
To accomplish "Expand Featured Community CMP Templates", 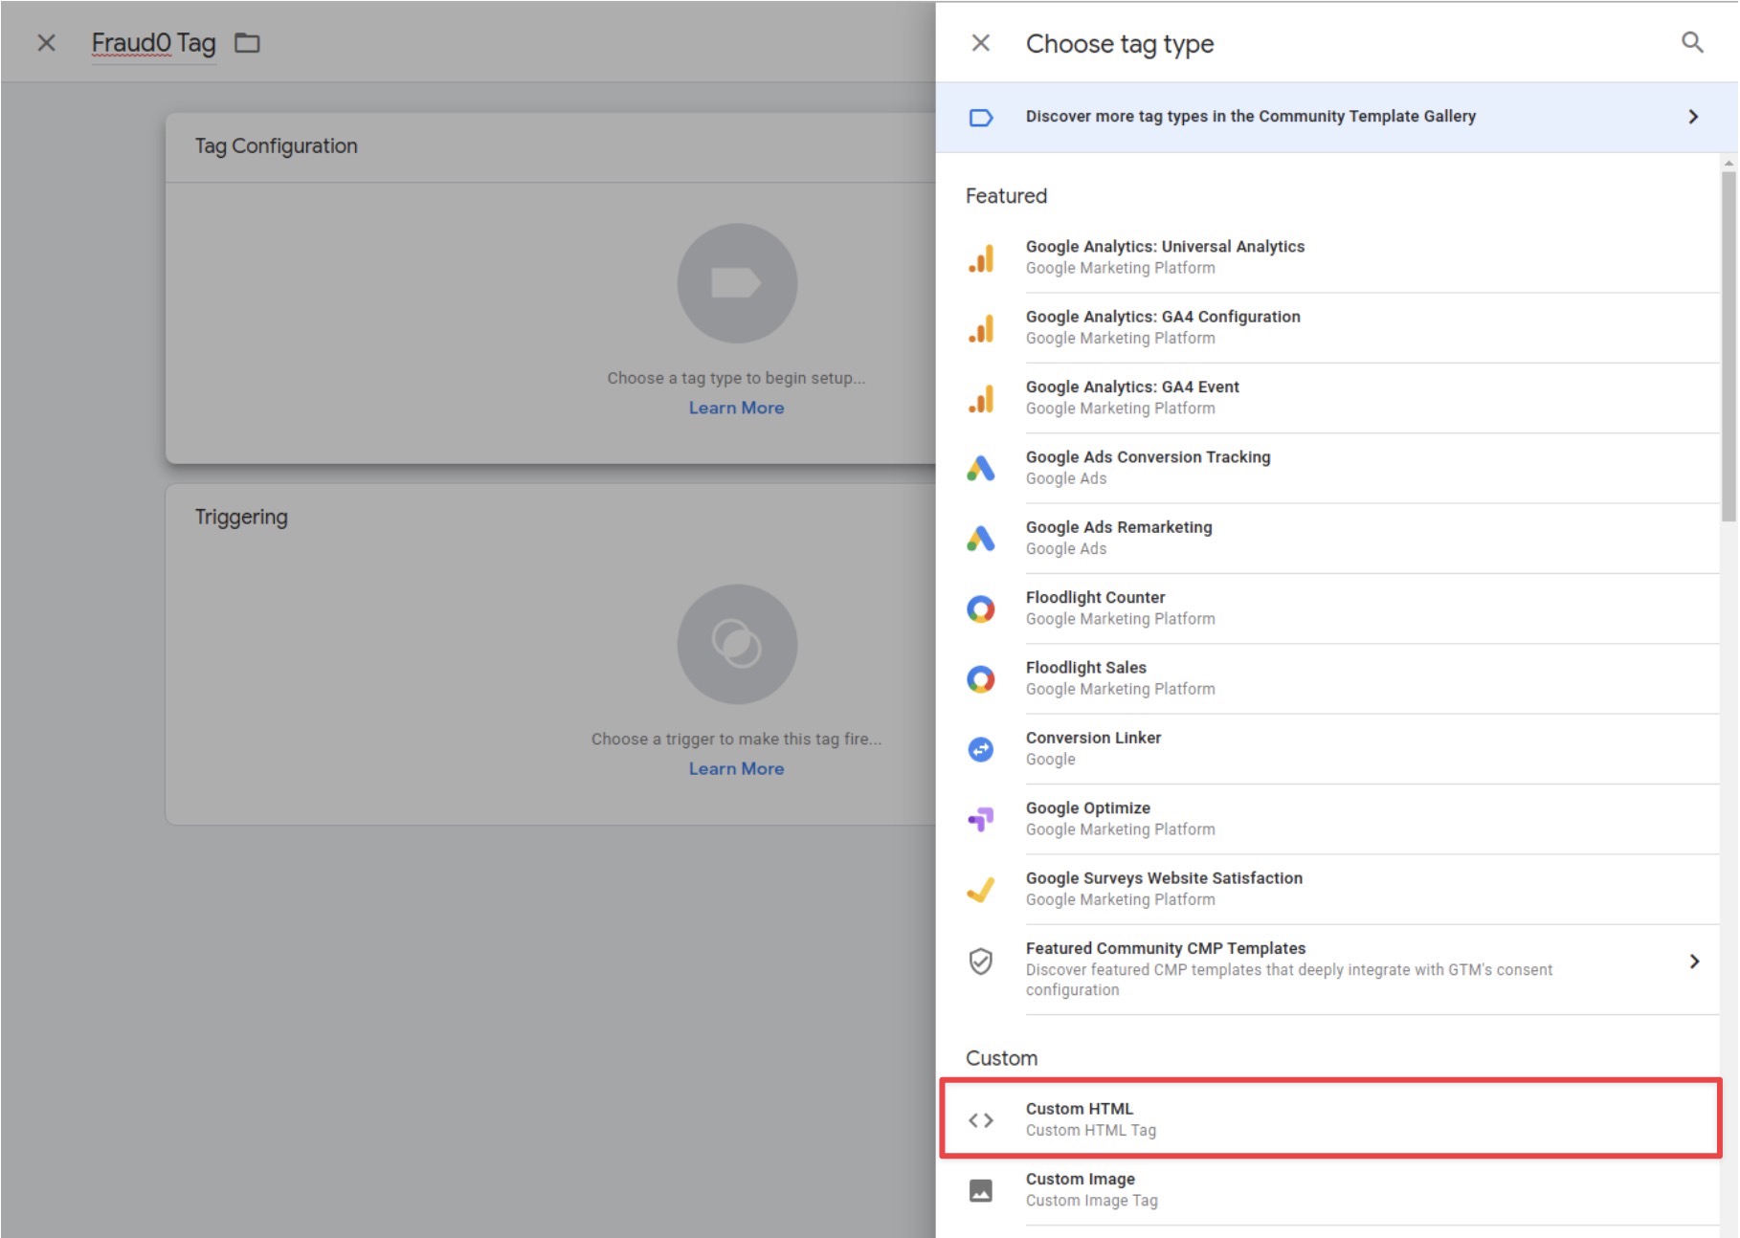I will (x=1694, y=962).
